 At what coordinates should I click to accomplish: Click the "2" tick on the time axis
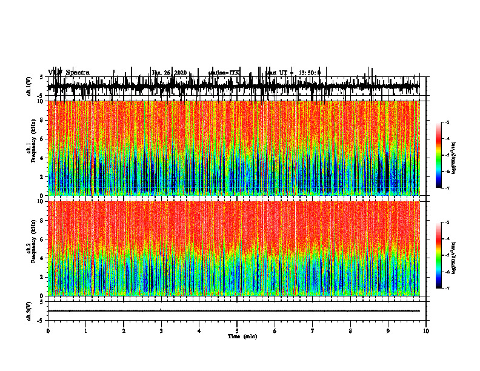click(x=124, y=331)
